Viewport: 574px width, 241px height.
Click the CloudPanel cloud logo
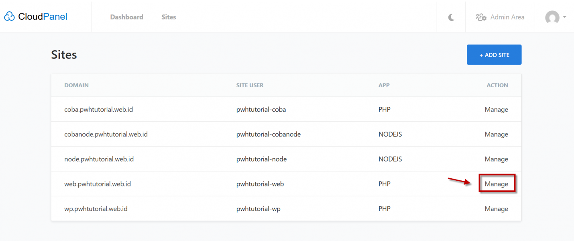click(9, 16)
